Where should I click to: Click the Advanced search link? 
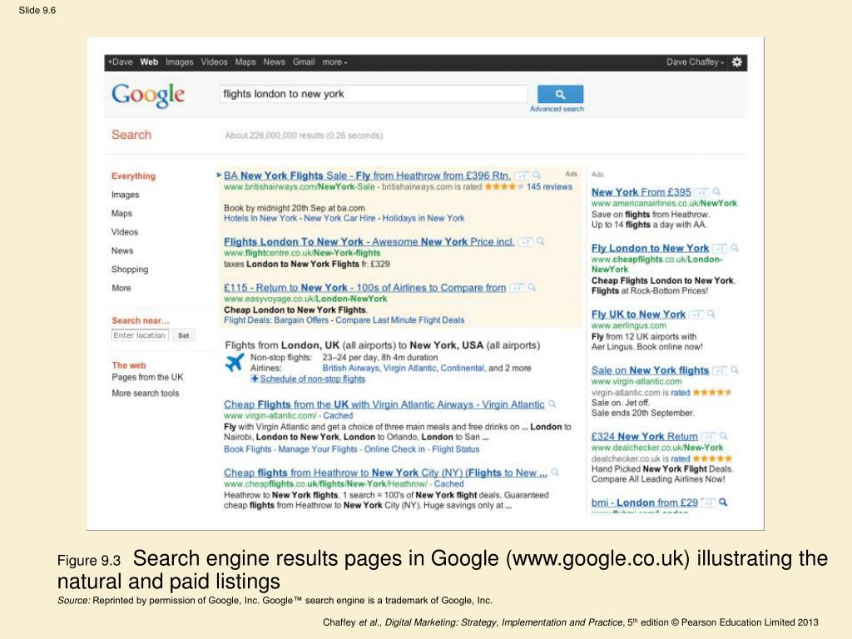tap(557, 109)
